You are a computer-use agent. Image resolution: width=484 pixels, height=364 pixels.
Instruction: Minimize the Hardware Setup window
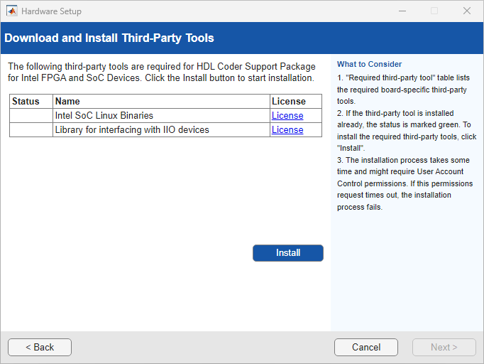402,11
